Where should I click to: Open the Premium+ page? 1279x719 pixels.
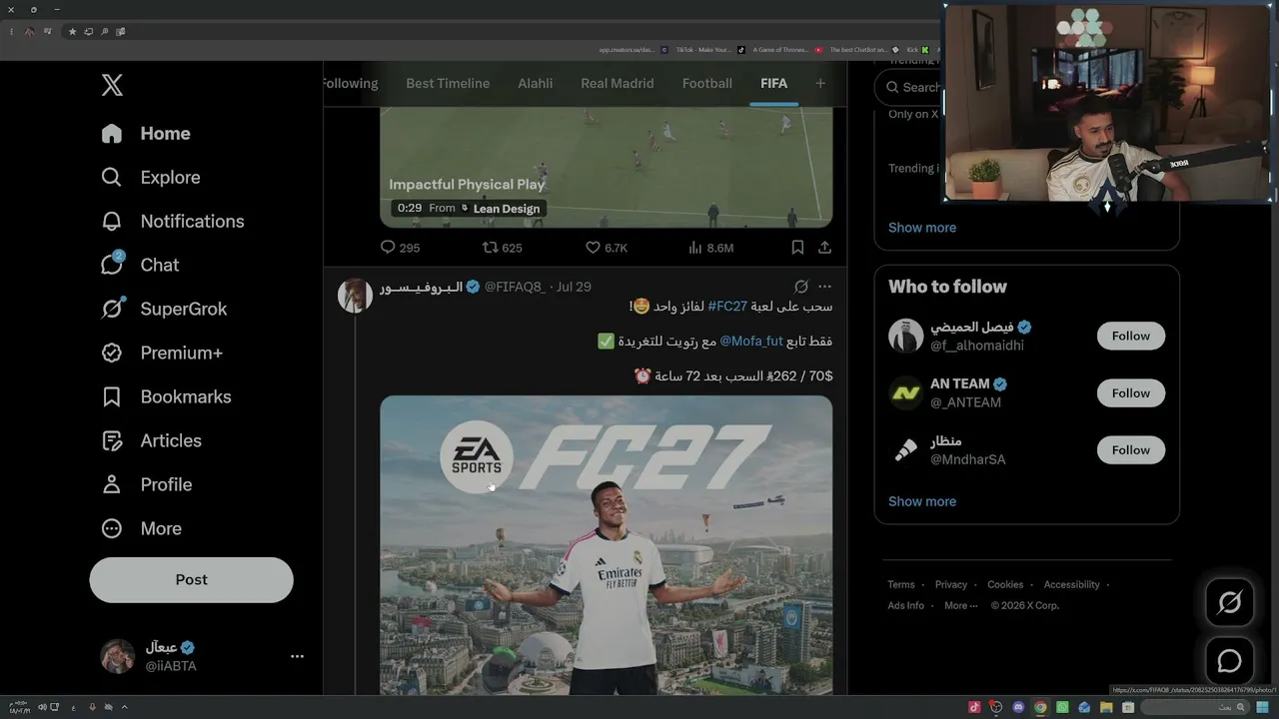(162, 354)
